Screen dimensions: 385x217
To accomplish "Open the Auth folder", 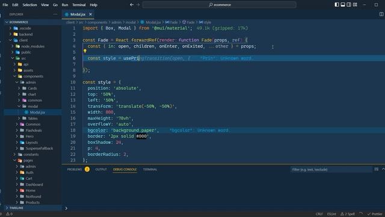I will pyautogui.click(x=32, y=172).
